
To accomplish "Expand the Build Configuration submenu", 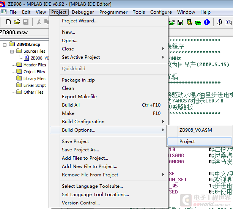I will (109, 122).
